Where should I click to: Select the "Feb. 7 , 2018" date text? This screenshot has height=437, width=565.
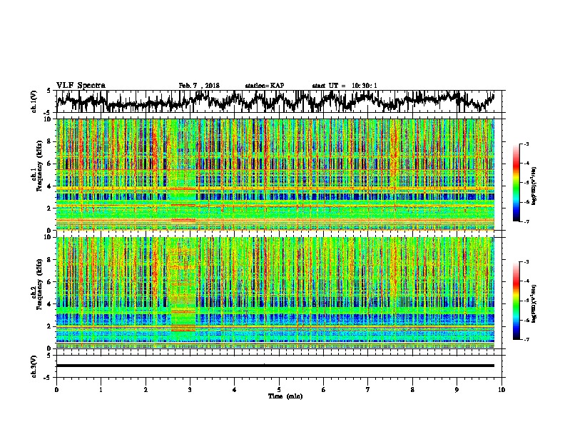point(199,86)
